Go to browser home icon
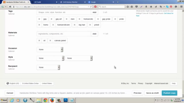Image resolution: width=184 pixels, height=103 pixels. (x=151, y=7)
